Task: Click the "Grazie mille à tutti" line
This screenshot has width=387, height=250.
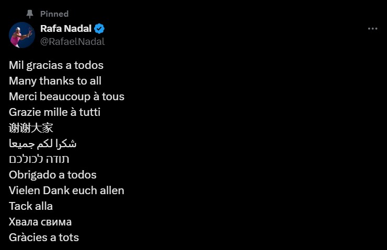Action: (54, 112)
